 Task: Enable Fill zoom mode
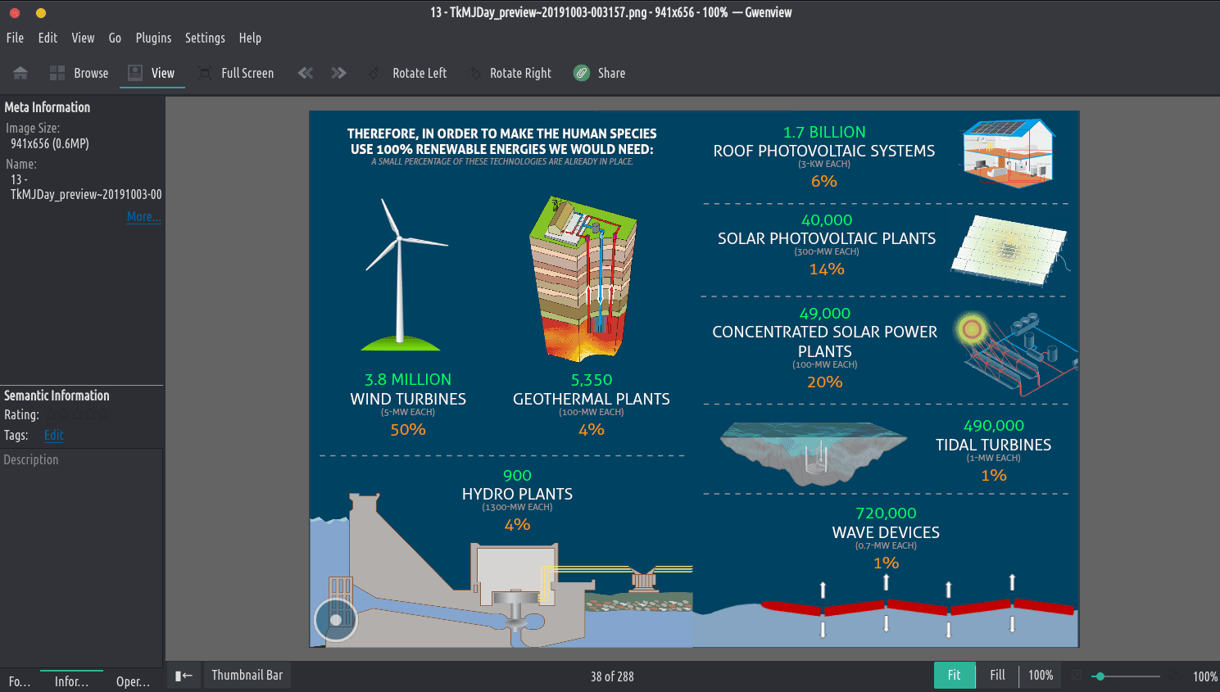[x=997, y=676]
